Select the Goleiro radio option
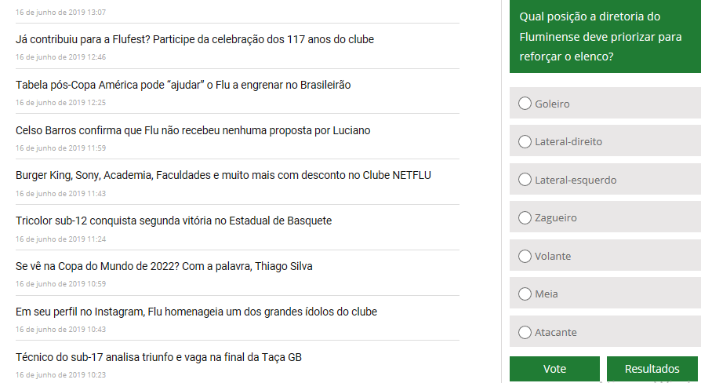This screenshot has height=383, width=701. tap(525, 104)
